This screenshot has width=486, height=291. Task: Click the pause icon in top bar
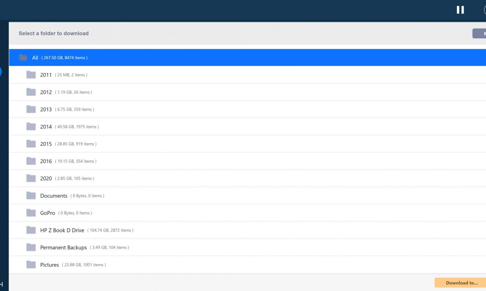460,10
